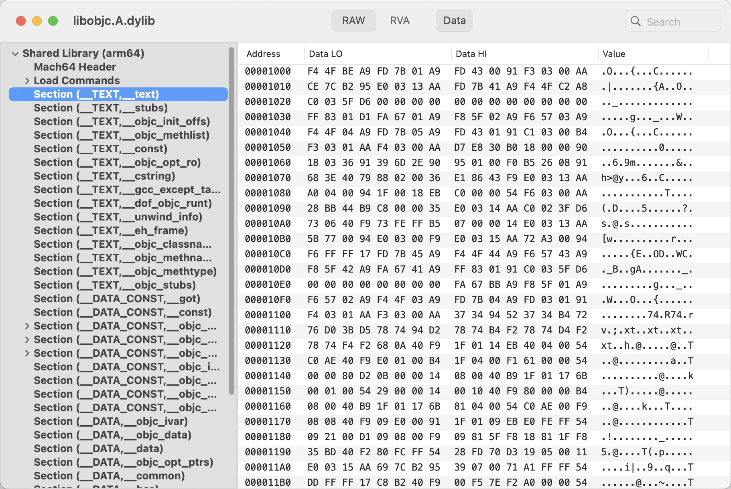Select row at address 00001100
This screenshot has width=731, height=489.
point(484,315)
